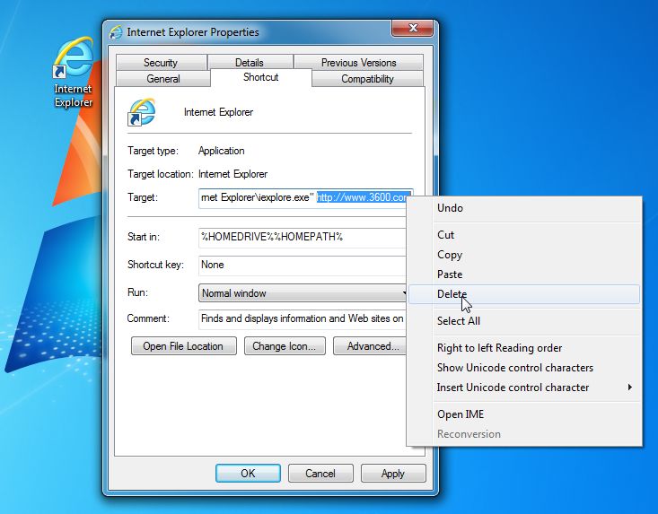Screen dimensions: 658x514
Task: Click the Internet Explorer name text in dialog
Action: tap(219, 112)
